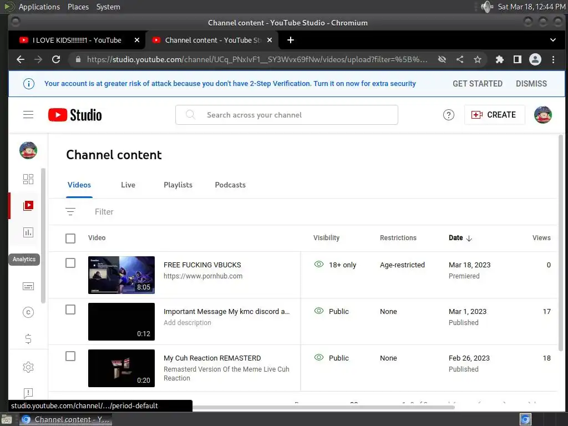Image resolution: width=568 pixels, height=426 pixels.
Task: Click the filter lines icon
Action: [x=70, y=211]
